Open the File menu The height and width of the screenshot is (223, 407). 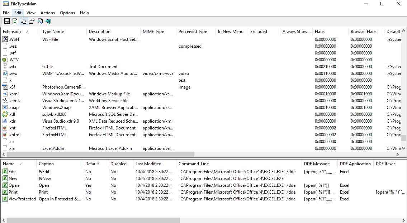click(6, 13)
